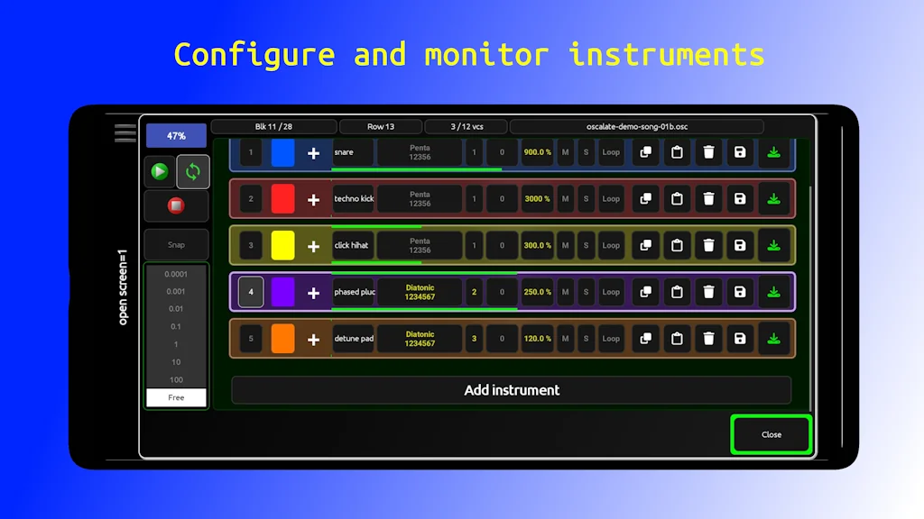Mute the techno kick with its M toggle
Viewport: 924px width, 519px height.
click(x=565, y=198)
